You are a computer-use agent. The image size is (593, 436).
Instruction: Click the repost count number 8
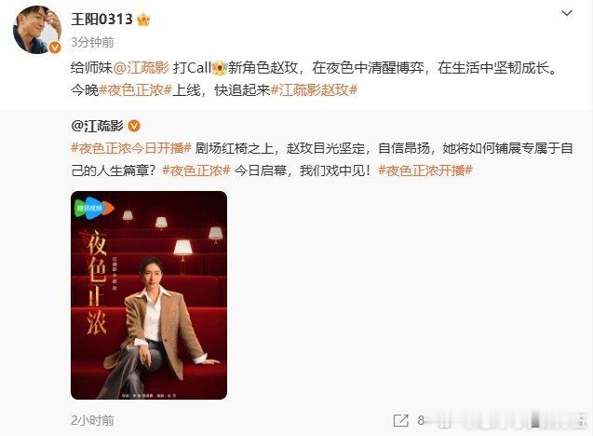click(x=421, y=420)
